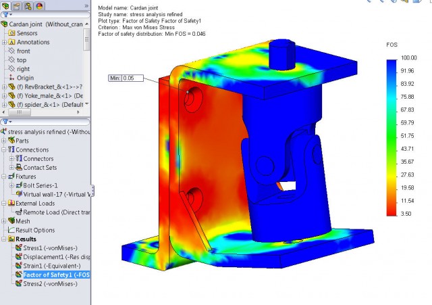432x305 pixels.
Task: Expand the Parts folder
Action: click(x=4, y=141)
